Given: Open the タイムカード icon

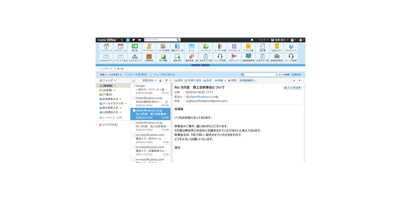Looking at the screenshot, I should (x=234, y=48).
